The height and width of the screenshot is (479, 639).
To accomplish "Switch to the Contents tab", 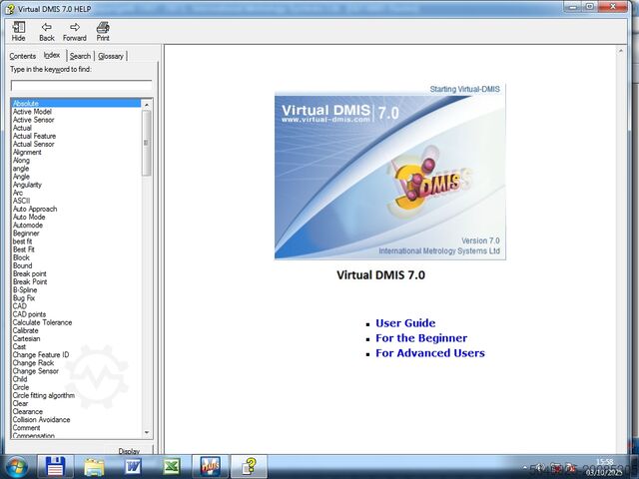I will click(x=22, y=56).
